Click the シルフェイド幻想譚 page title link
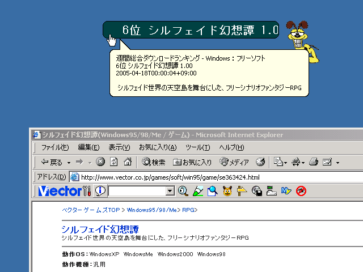The height and width of the screenshot is (272, 363). pyautogui.click(x=100, y=229)
